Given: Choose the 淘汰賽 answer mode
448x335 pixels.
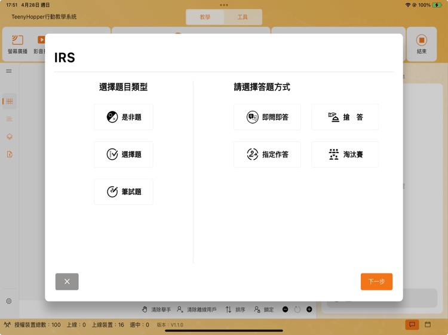Looking at the screenshot, I should 345,154.
